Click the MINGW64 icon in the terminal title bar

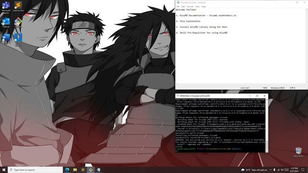click(178, 96)
